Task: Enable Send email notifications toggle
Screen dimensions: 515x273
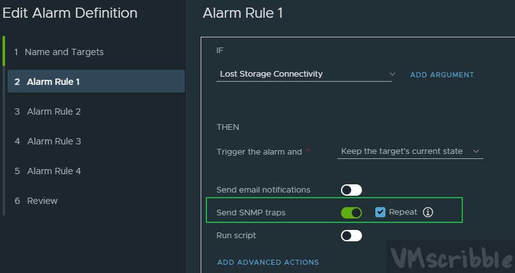Action: 351,189
